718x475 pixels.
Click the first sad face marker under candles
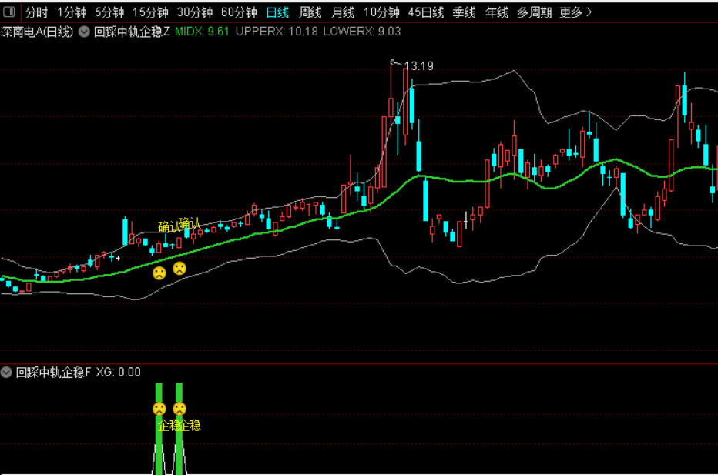coord(159,273)
